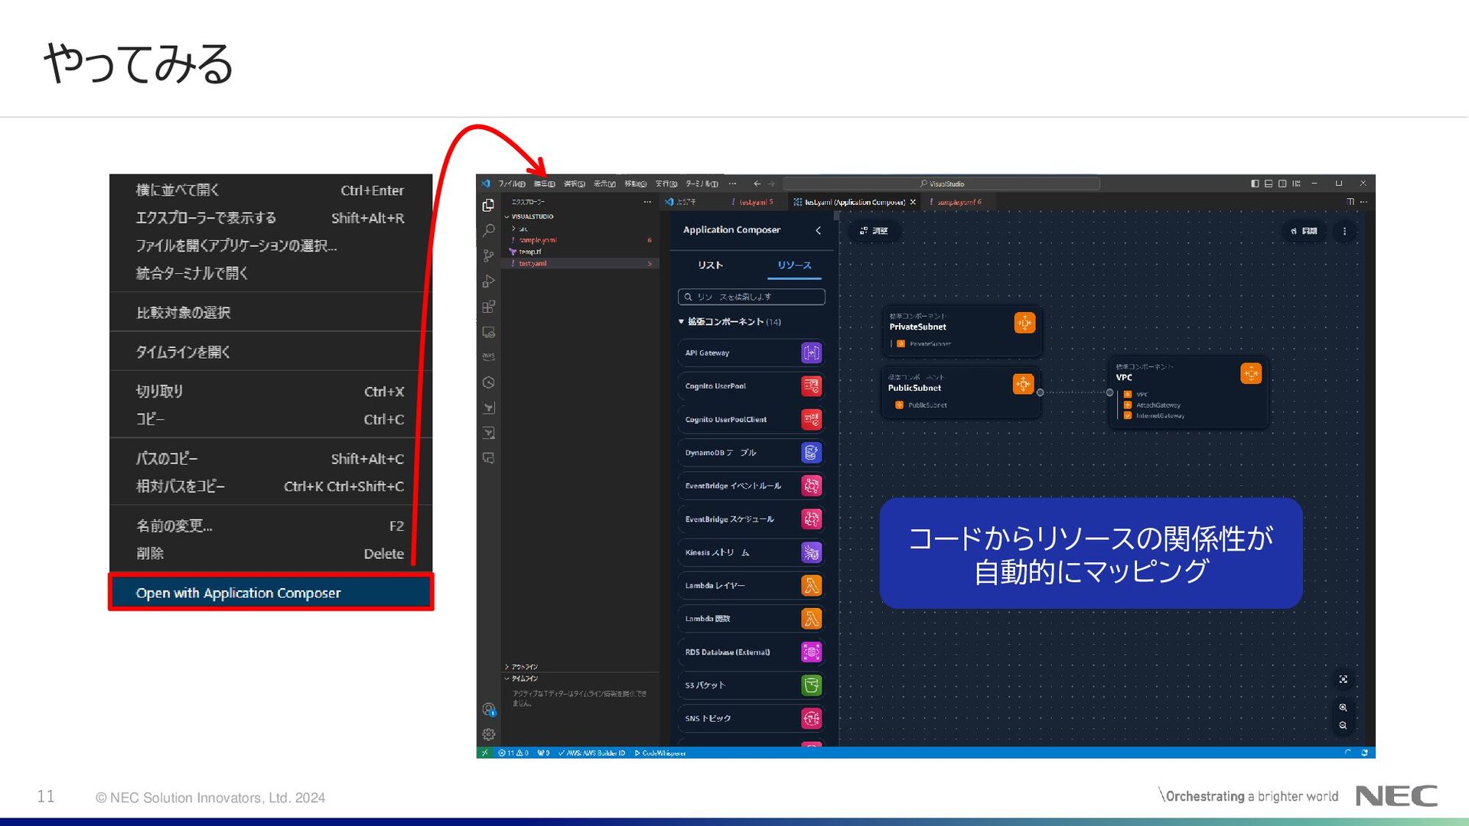Open the Manage gear in activity bar

488,734
